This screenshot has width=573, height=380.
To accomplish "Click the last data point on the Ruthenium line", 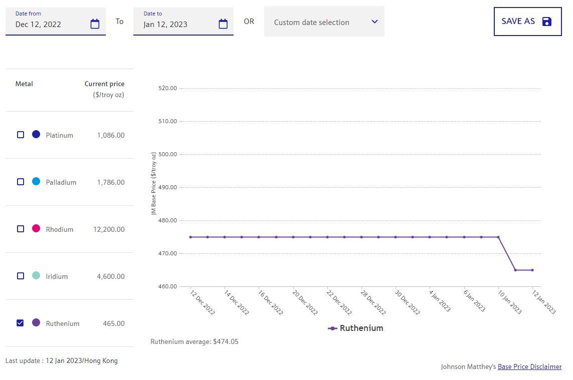I will 532,270.
